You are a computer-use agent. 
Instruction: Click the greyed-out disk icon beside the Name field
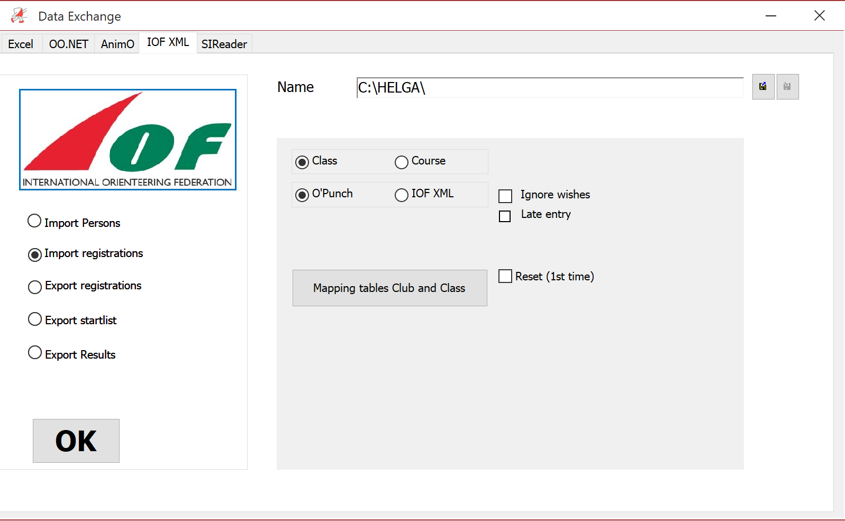[787, 87]
